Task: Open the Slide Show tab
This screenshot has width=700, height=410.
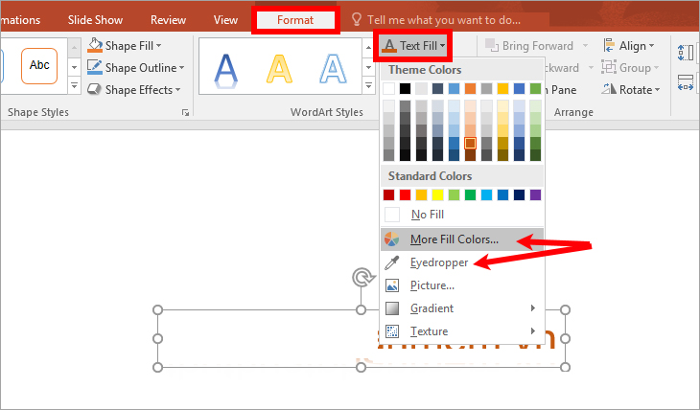Action: coord(96,19)
